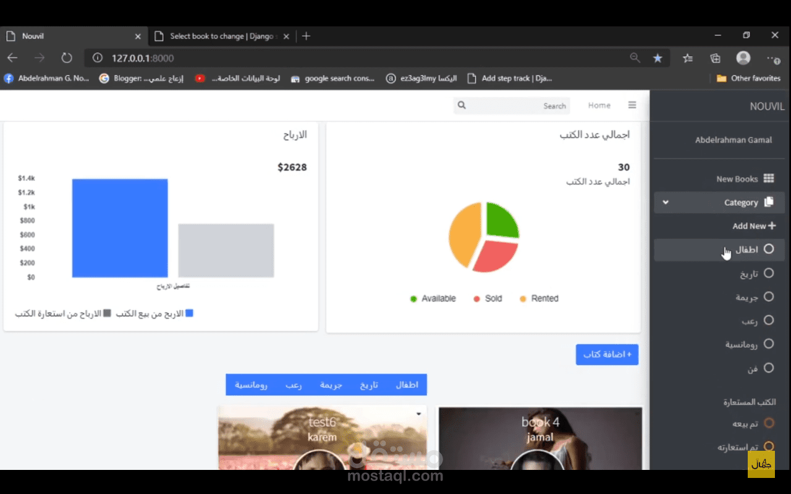Toggle sidebar with hamburger menu icon
The width and height of the screenshot is (791, 494).
632,105
